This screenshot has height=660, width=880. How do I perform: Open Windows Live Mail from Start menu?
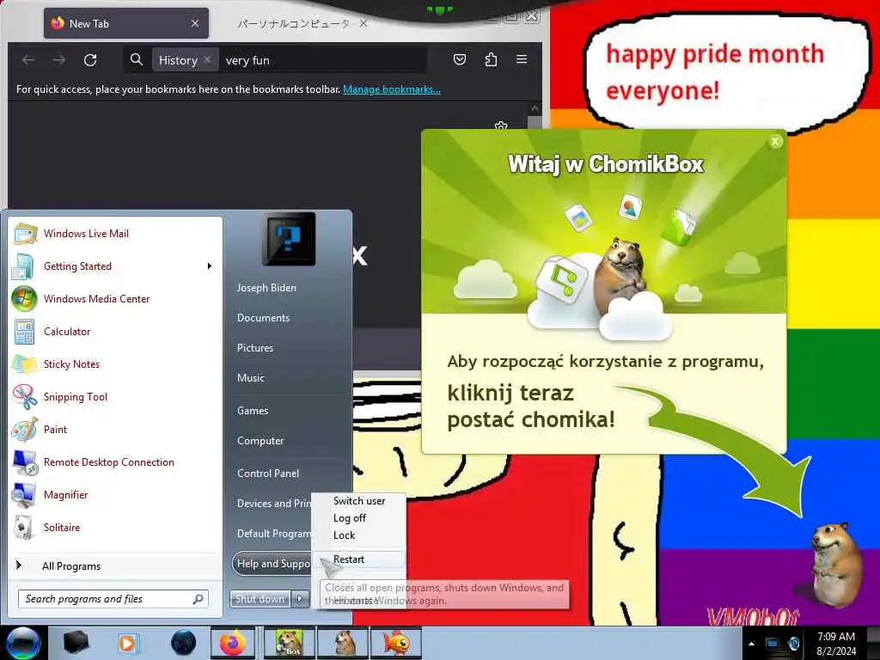86,234
